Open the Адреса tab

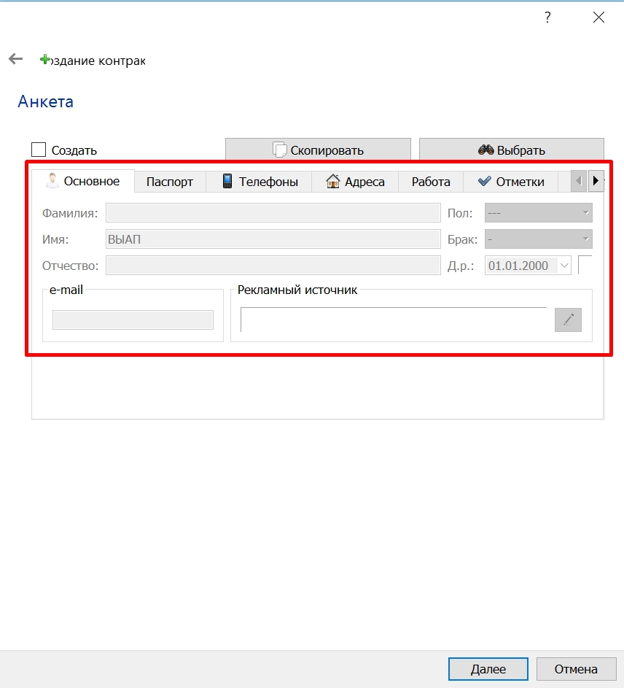pyautogui.click(x=355, y=182)
